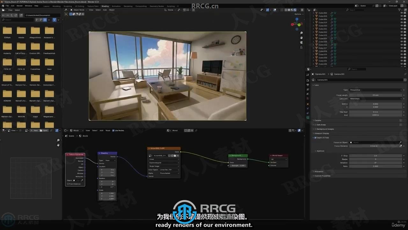This screenshot has width=408, height=230.
Task: Toggle the file browser filter funnel
Action: (x=54, y=20)
